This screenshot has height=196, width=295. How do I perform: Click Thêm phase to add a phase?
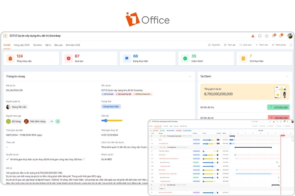pyautogui.click(x=279, y=45)
